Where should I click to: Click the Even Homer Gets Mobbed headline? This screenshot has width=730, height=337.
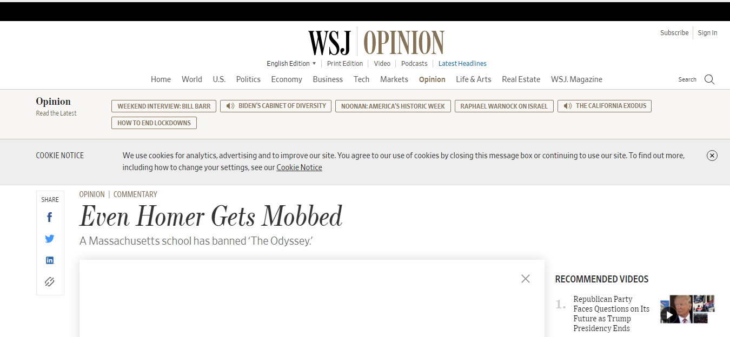211,217
